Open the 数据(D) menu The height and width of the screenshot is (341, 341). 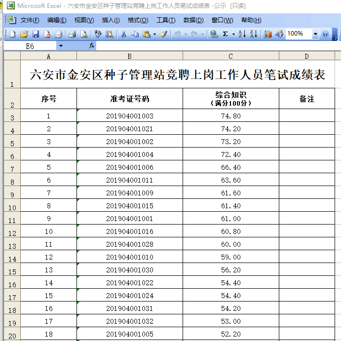(x=193, y=20)
